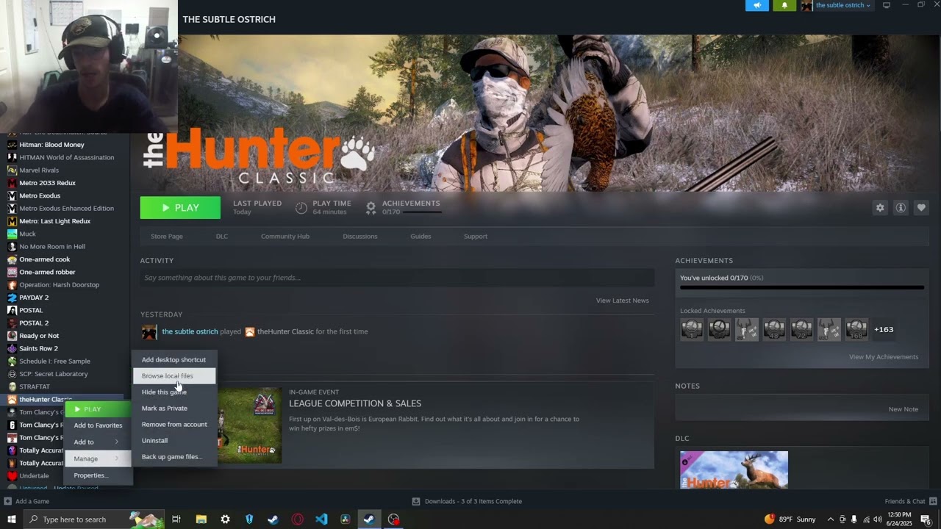Select Metro: Last Light Redux in library

point(54,221)
